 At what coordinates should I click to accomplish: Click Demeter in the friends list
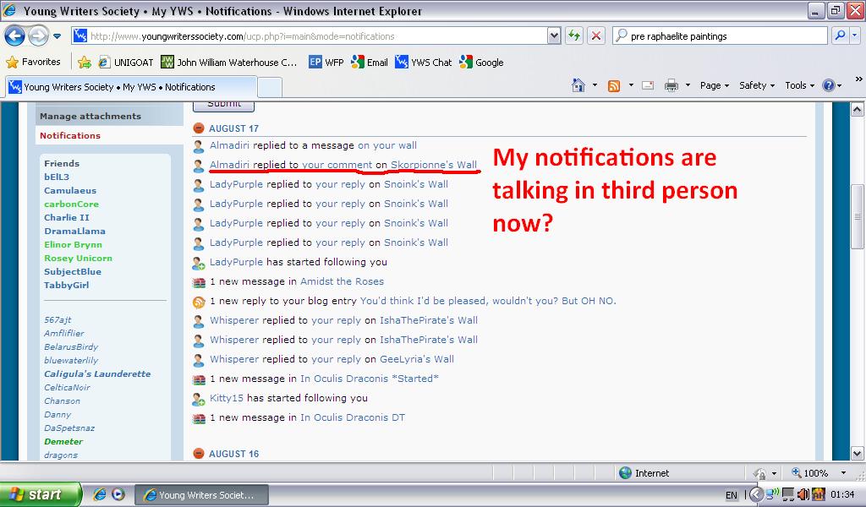(x=63, y=441)
